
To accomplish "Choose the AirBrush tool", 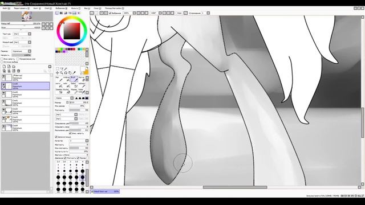I will [67, 79].
